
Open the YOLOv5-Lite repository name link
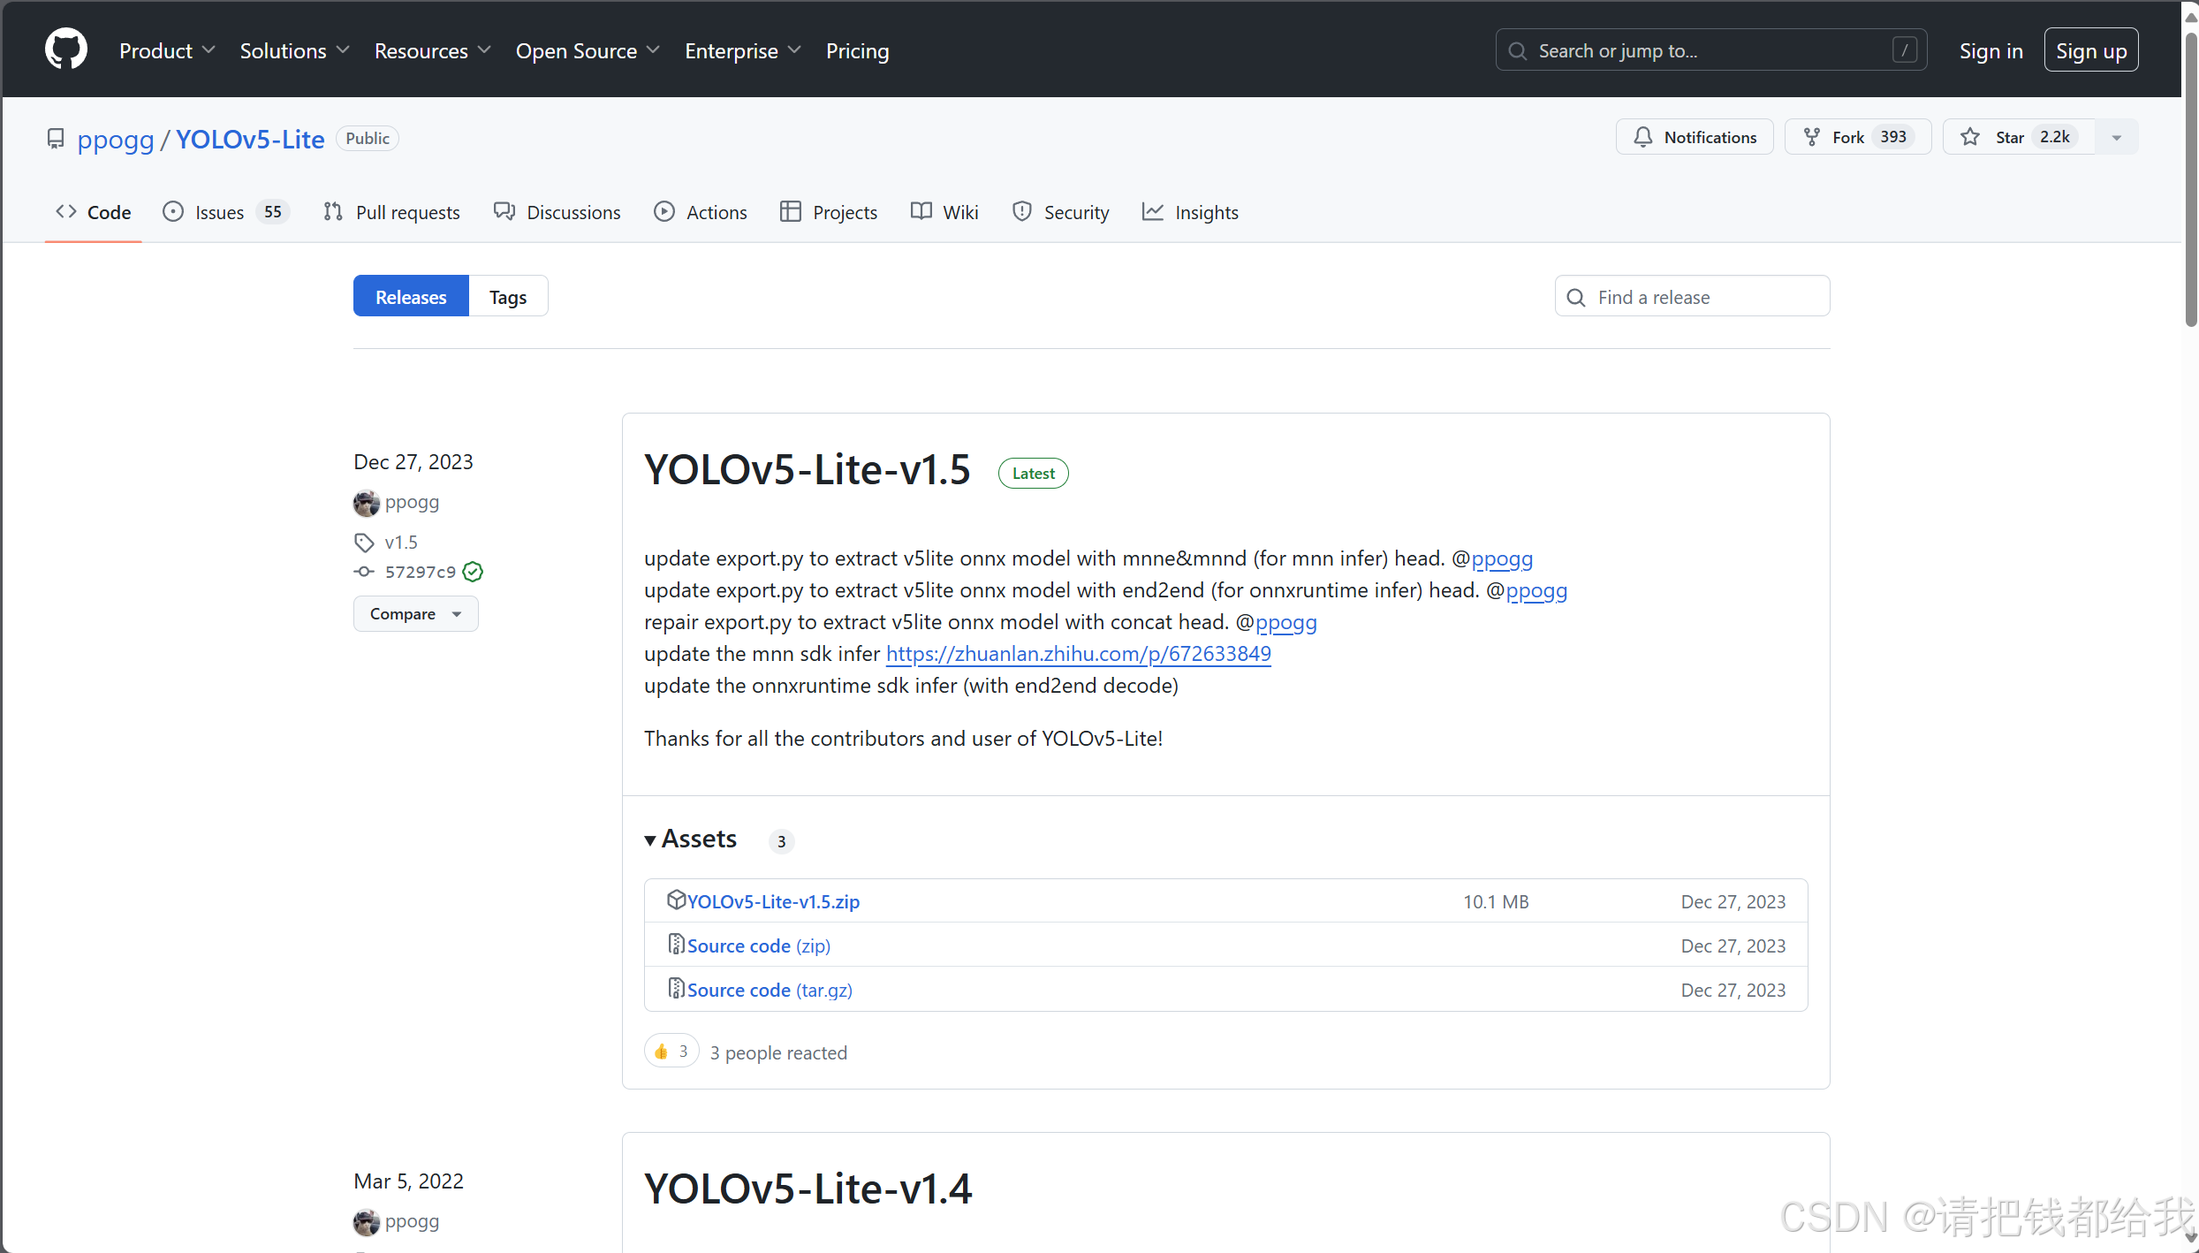[x=250, y=140]
